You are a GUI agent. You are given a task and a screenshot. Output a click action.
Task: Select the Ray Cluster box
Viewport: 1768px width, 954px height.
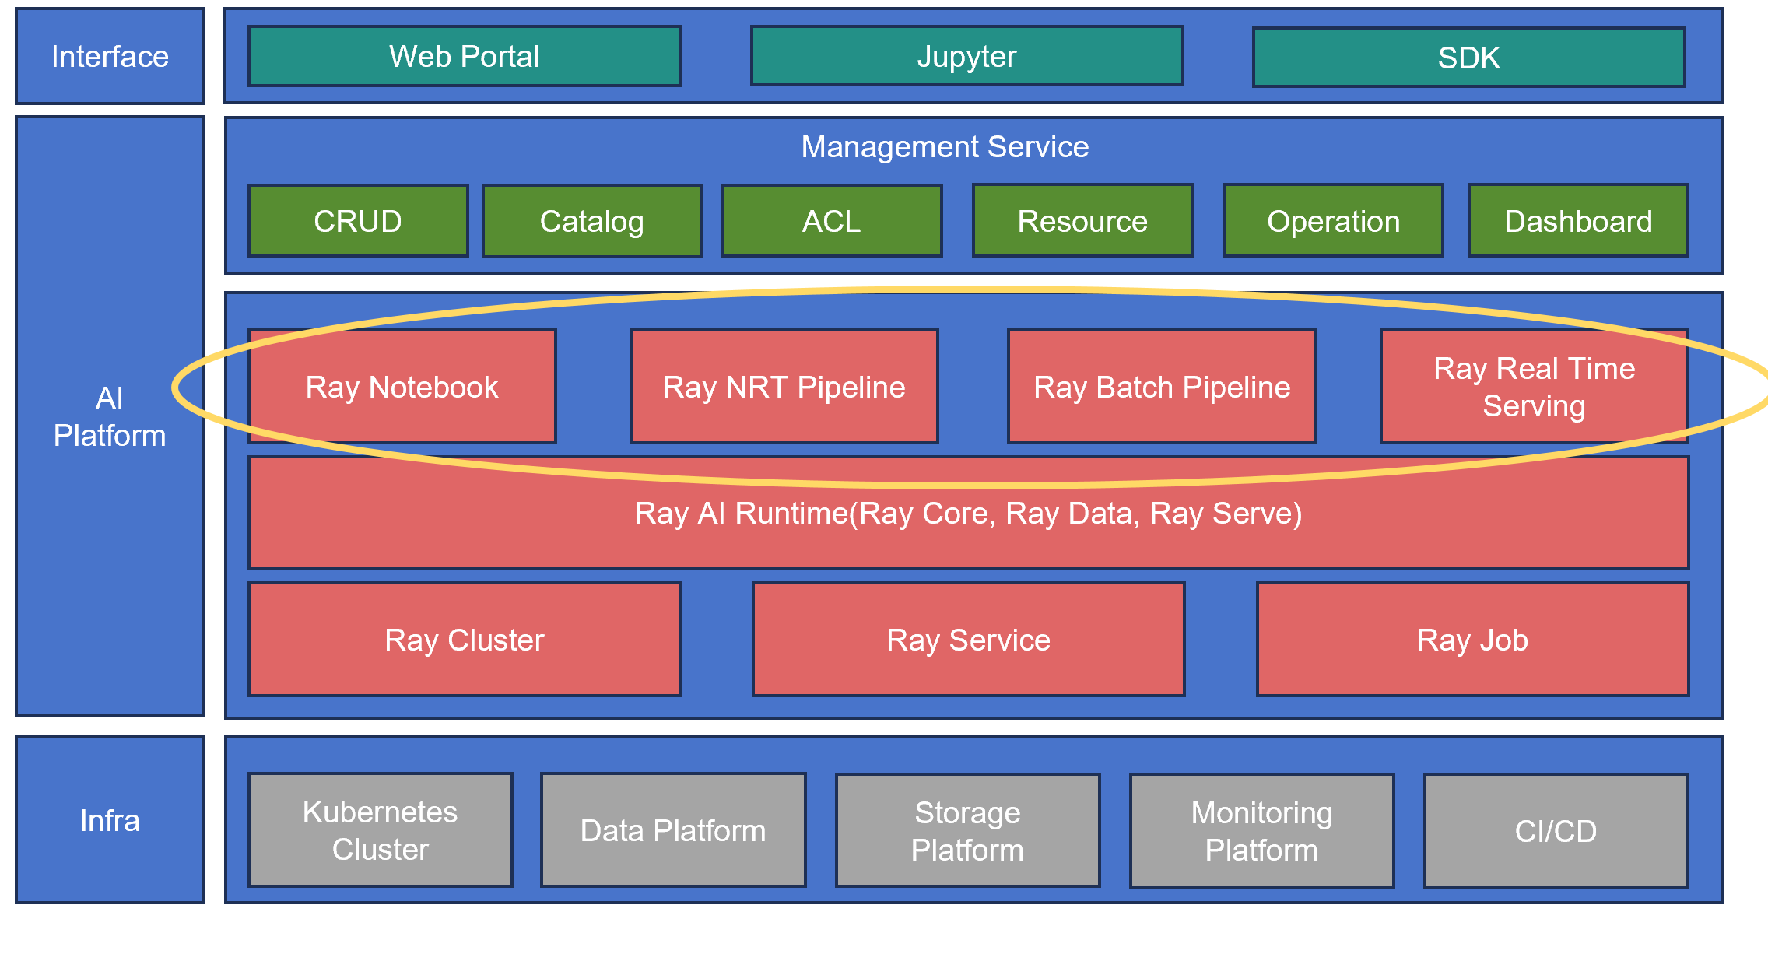(x=464, y=640)
